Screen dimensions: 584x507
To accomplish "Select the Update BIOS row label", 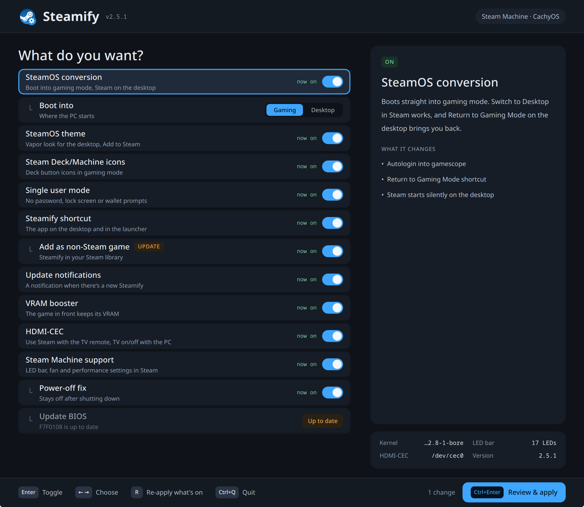I will (x=63, y=417).
